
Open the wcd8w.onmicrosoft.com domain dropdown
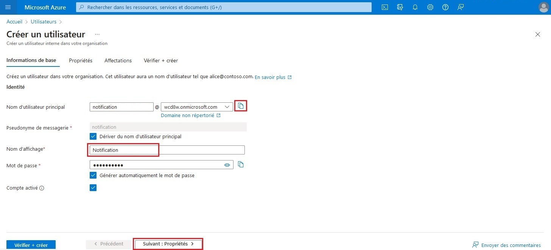[x=197, y=107]
